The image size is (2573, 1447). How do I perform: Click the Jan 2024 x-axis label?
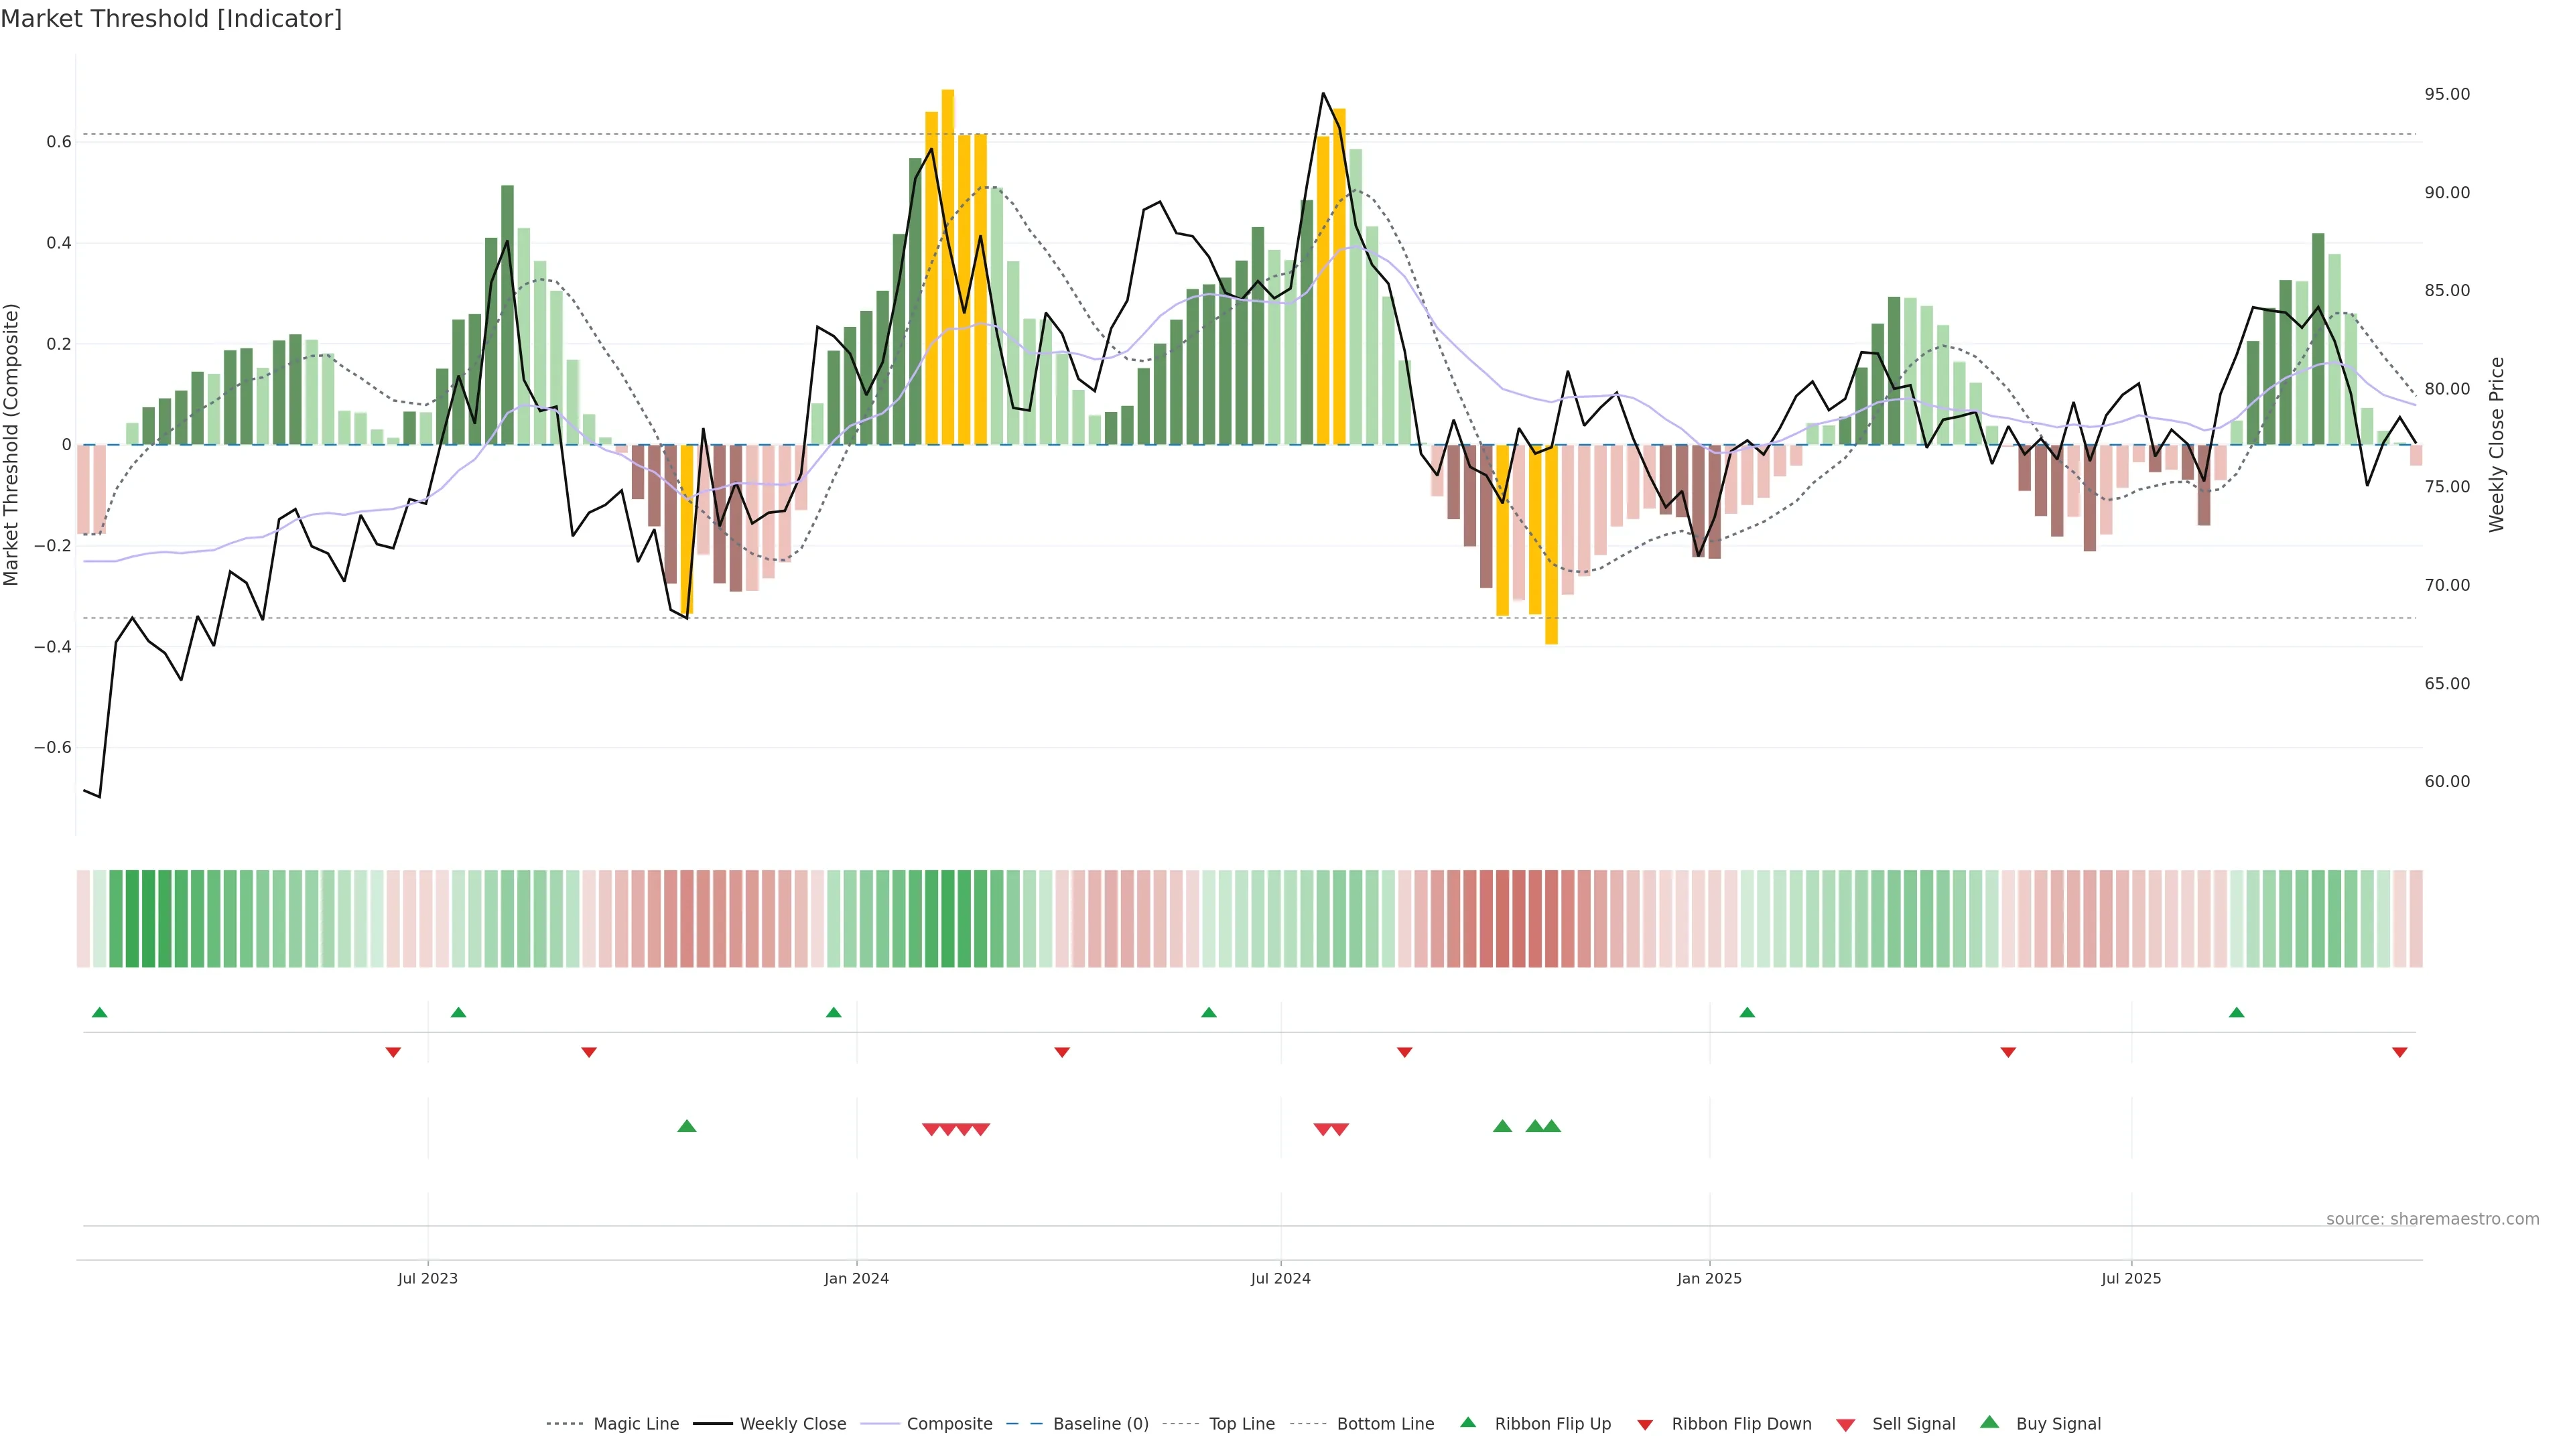pos(856,1278)
